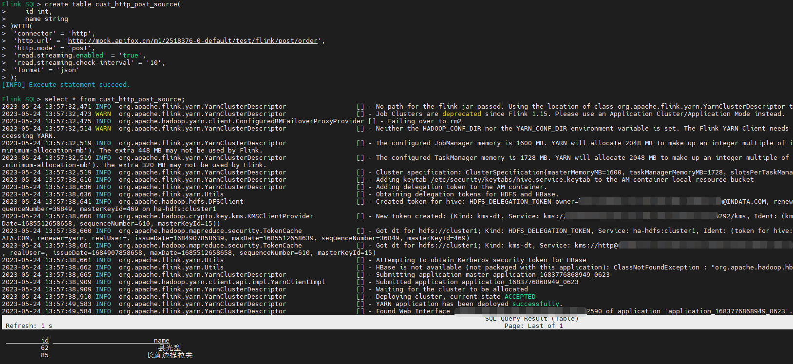
Task: Click the yellow 'deprecated' word in log
Action: pos(461,114)
